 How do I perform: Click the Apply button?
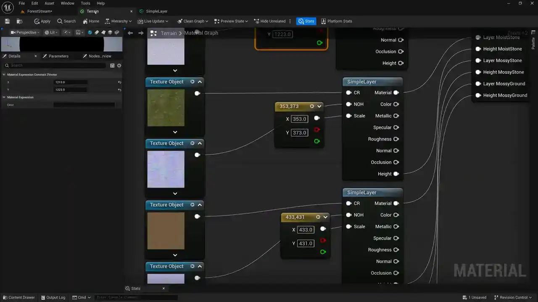(x=42, y=21)
